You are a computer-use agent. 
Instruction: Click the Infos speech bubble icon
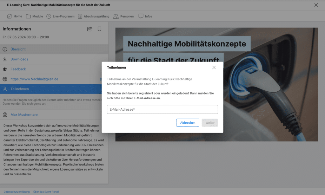pos(141,16)
